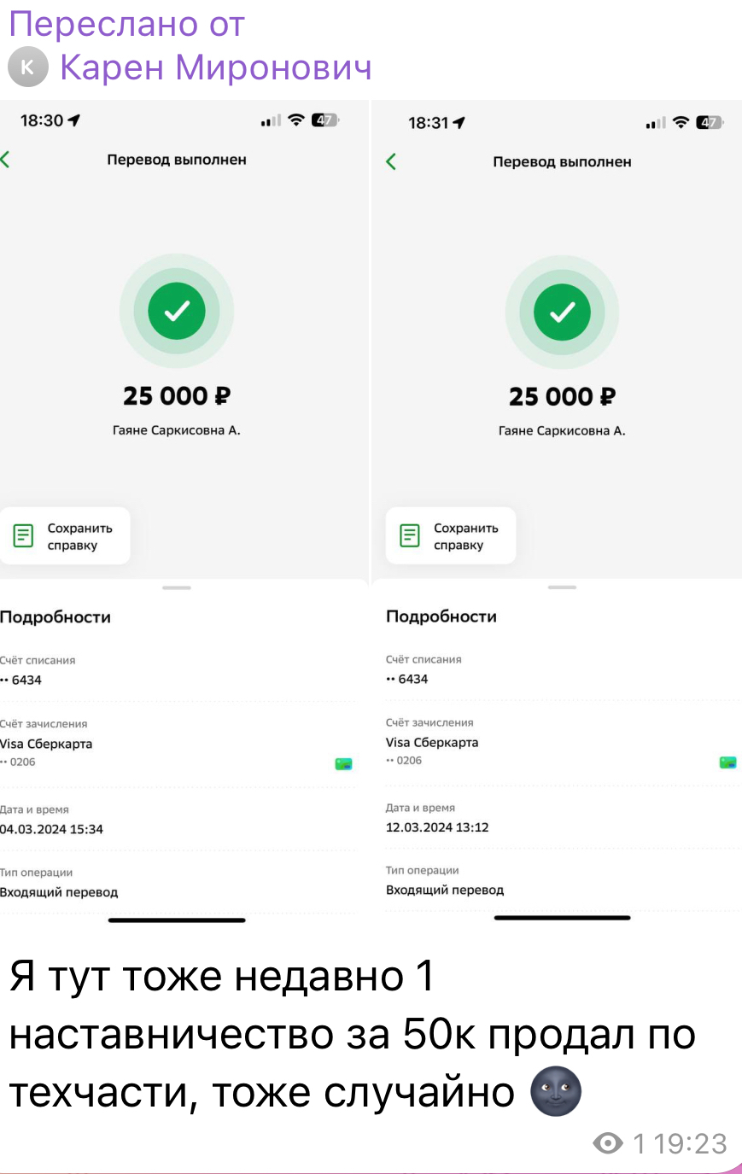The image size is (742, 1174).
Task: Click the green checkmark in left screenshot
Action: pos(177,311)
